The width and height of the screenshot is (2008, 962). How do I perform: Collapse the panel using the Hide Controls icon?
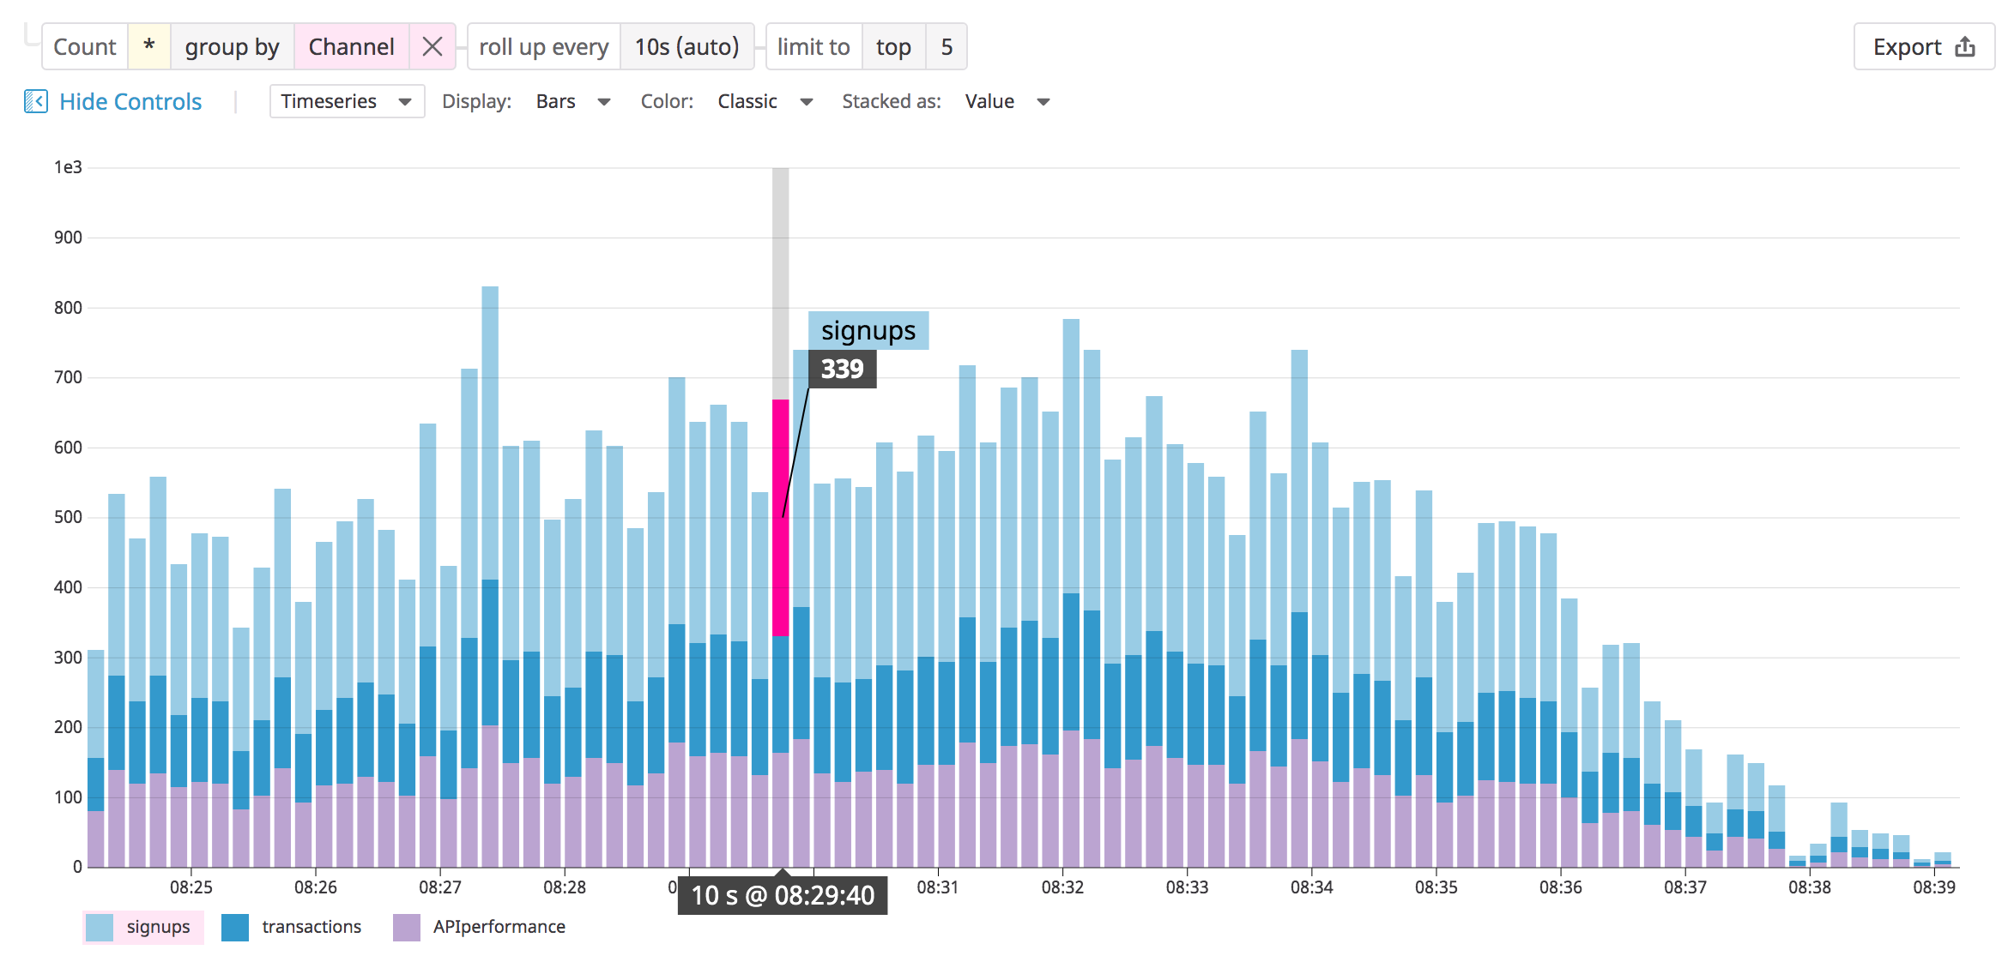click(36, 100)
